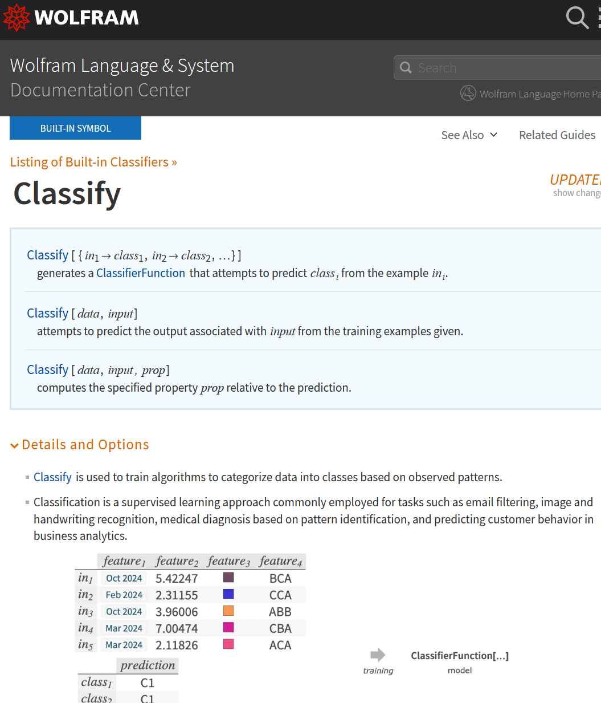Click the value 7.00474
601x703 pixels.
[177, 628]
